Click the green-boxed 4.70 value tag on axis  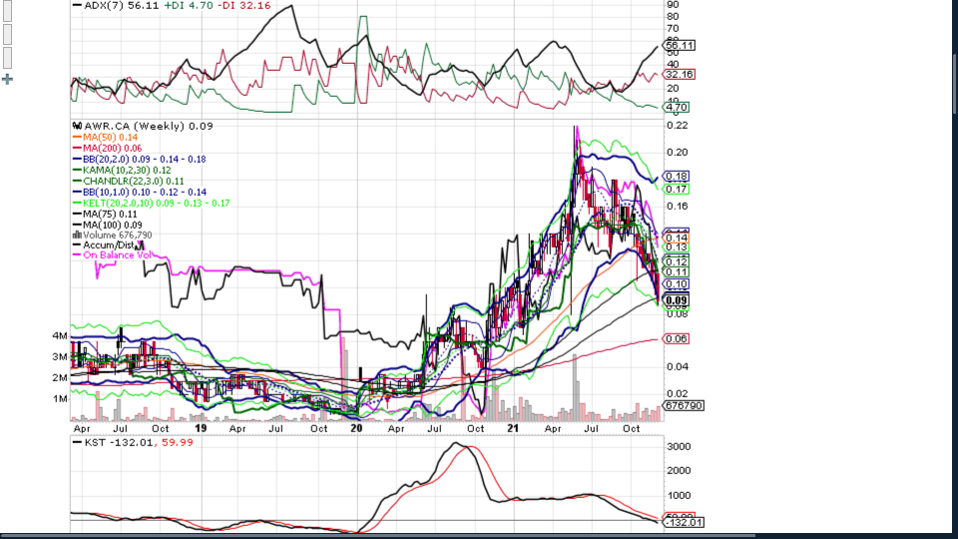coord(677,108)
